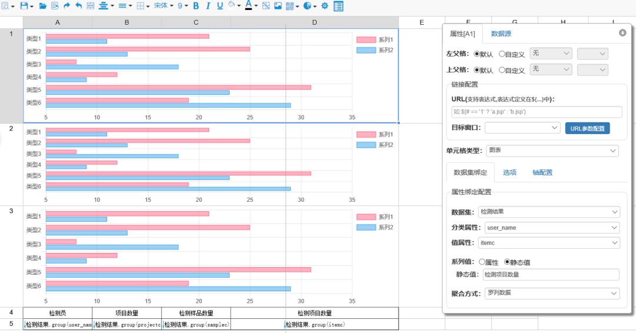Click the insert image icon
Viewport: 636px width, 333px height.
point(278,6)
